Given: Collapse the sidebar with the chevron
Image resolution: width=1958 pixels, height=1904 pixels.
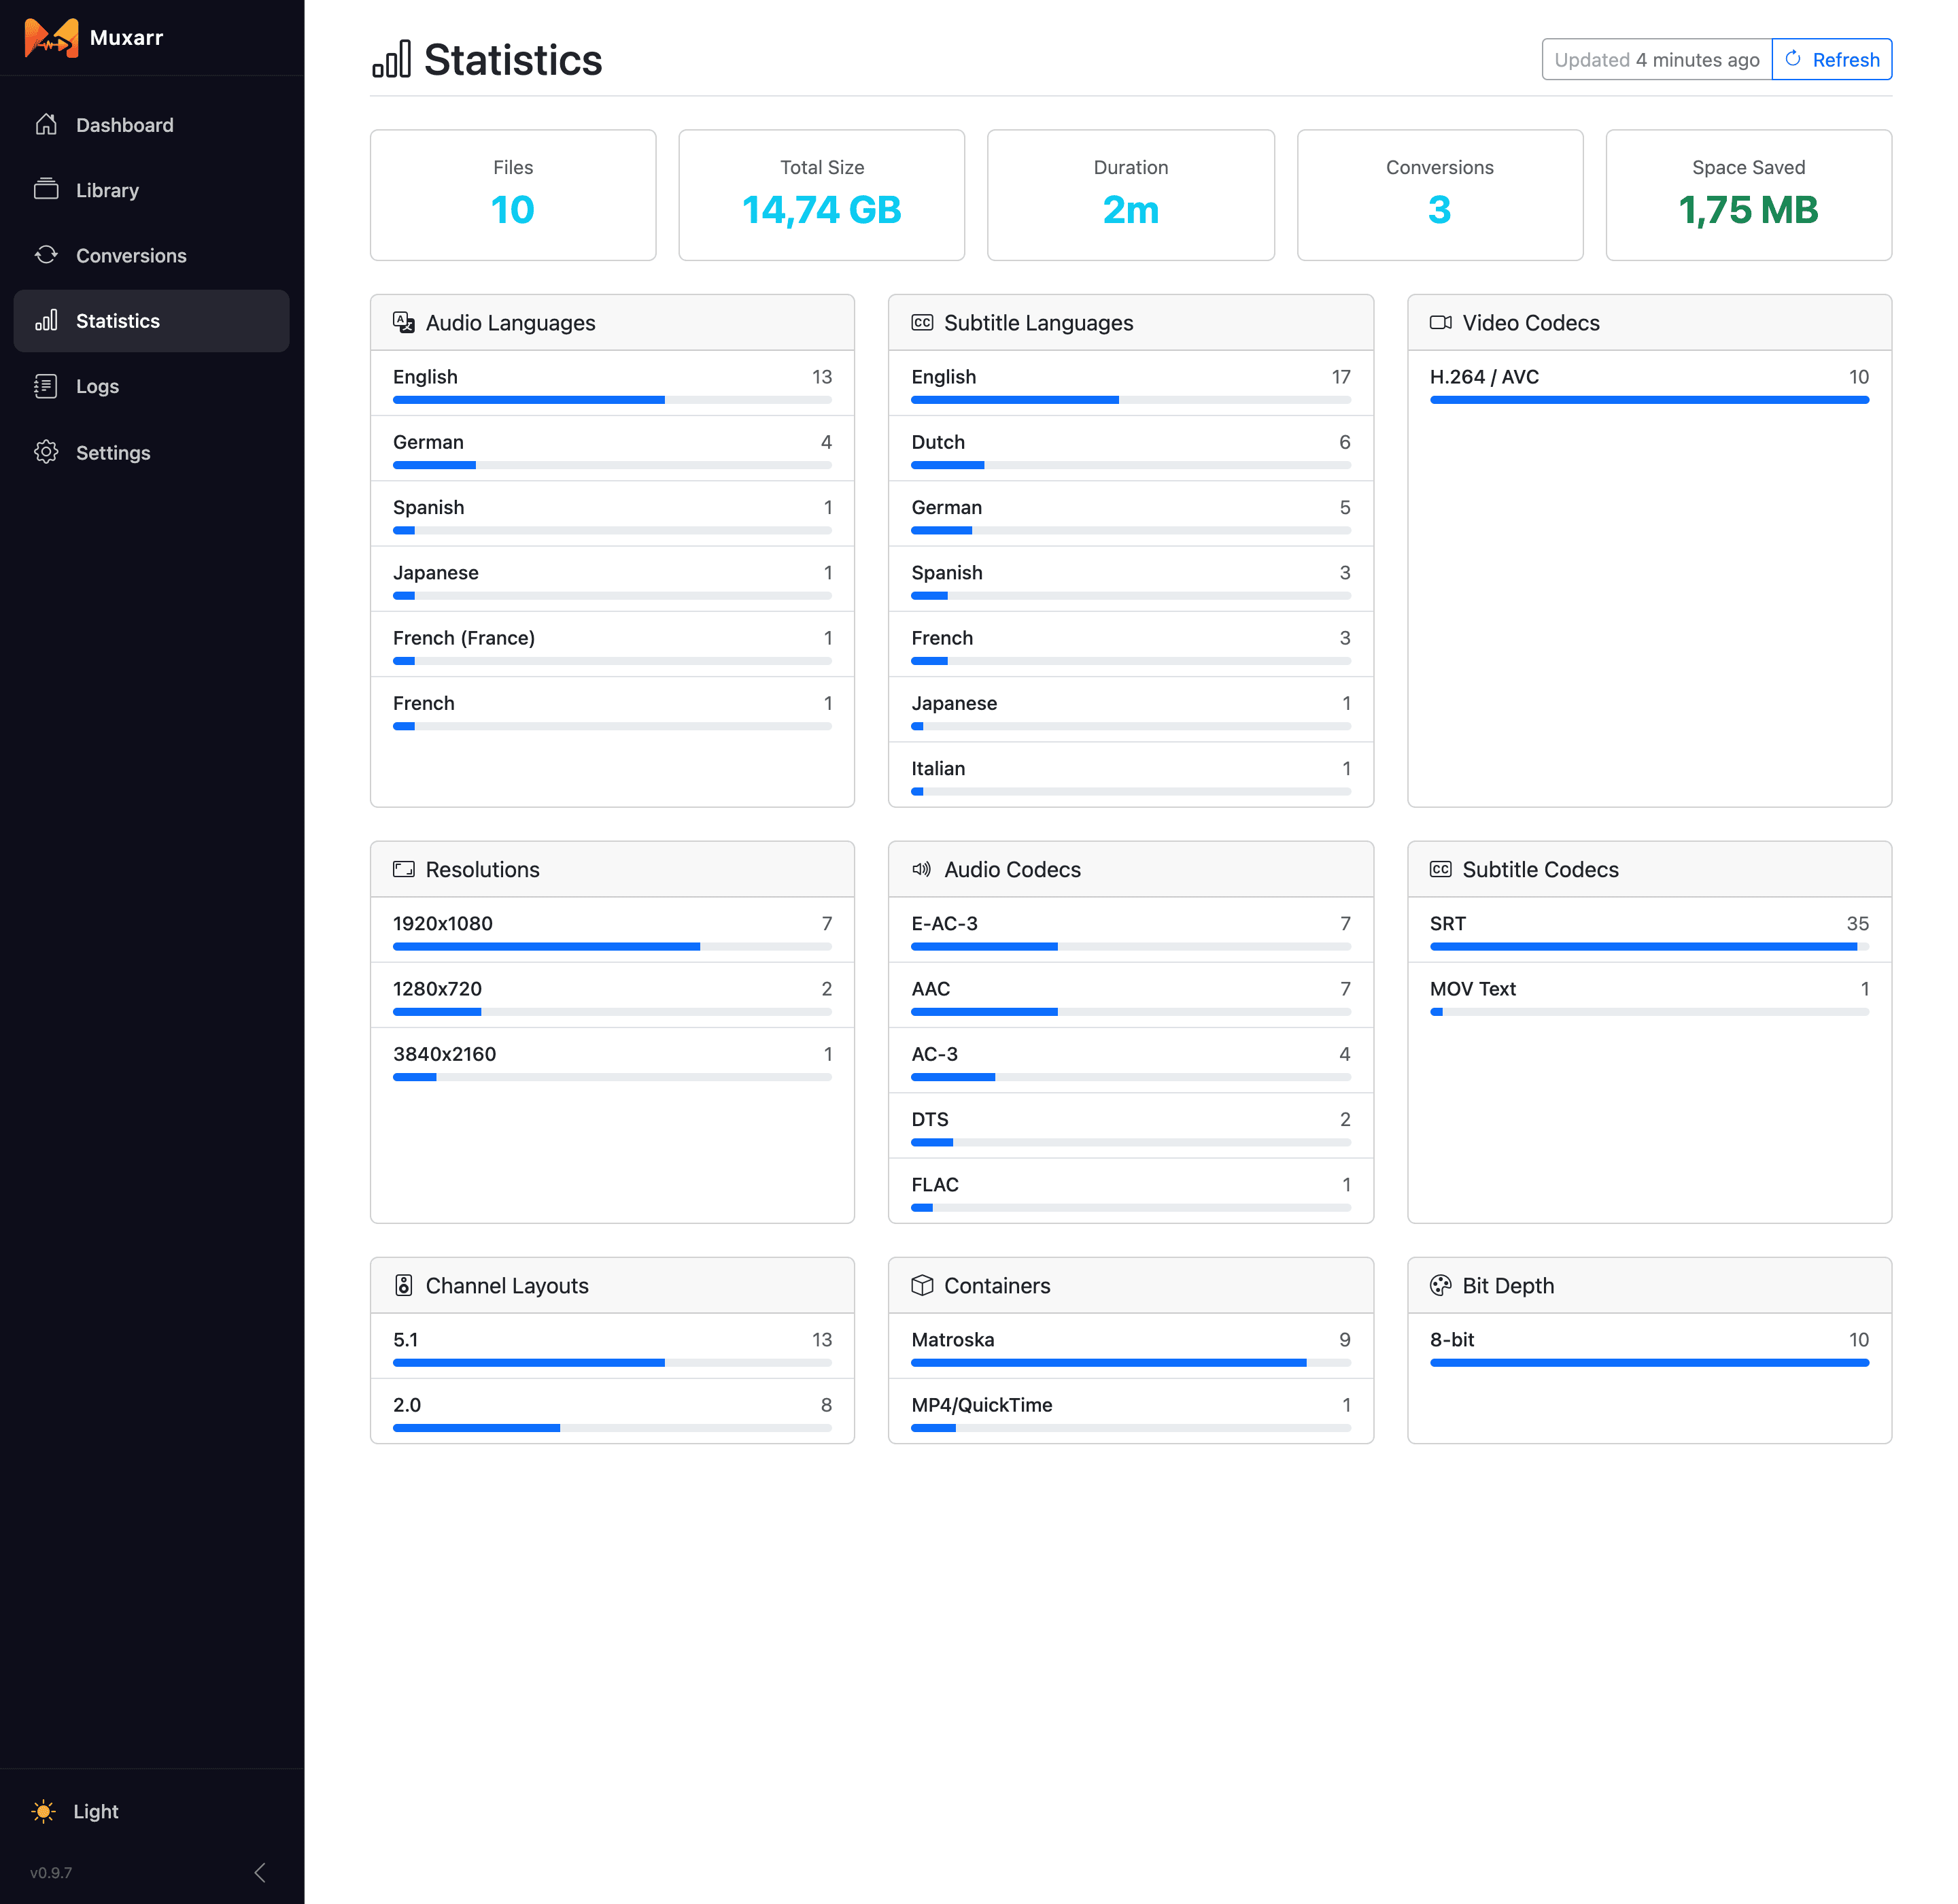Looking at the screenshot, I should click(x=260, y=1872).
